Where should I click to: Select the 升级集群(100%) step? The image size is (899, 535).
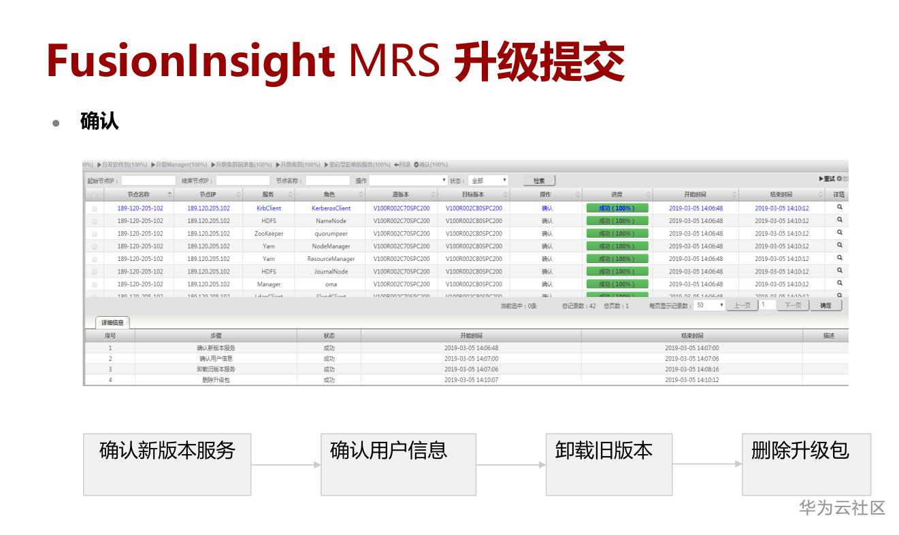(298, 165)
